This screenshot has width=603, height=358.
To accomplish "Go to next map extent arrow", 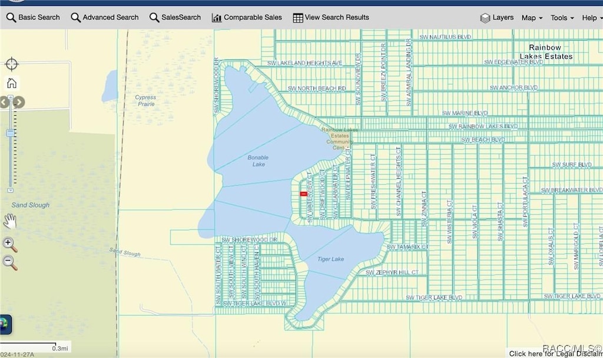I will click(x=19, y=102).
